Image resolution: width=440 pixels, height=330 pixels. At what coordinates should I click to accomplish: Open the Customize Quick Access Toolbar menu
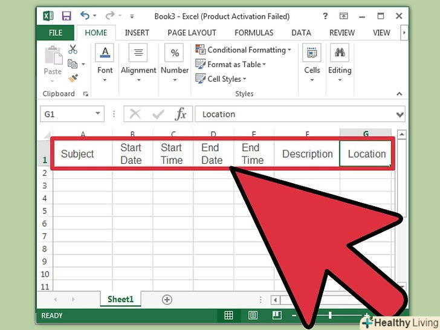pyautogui.click(x=132, y=16)
